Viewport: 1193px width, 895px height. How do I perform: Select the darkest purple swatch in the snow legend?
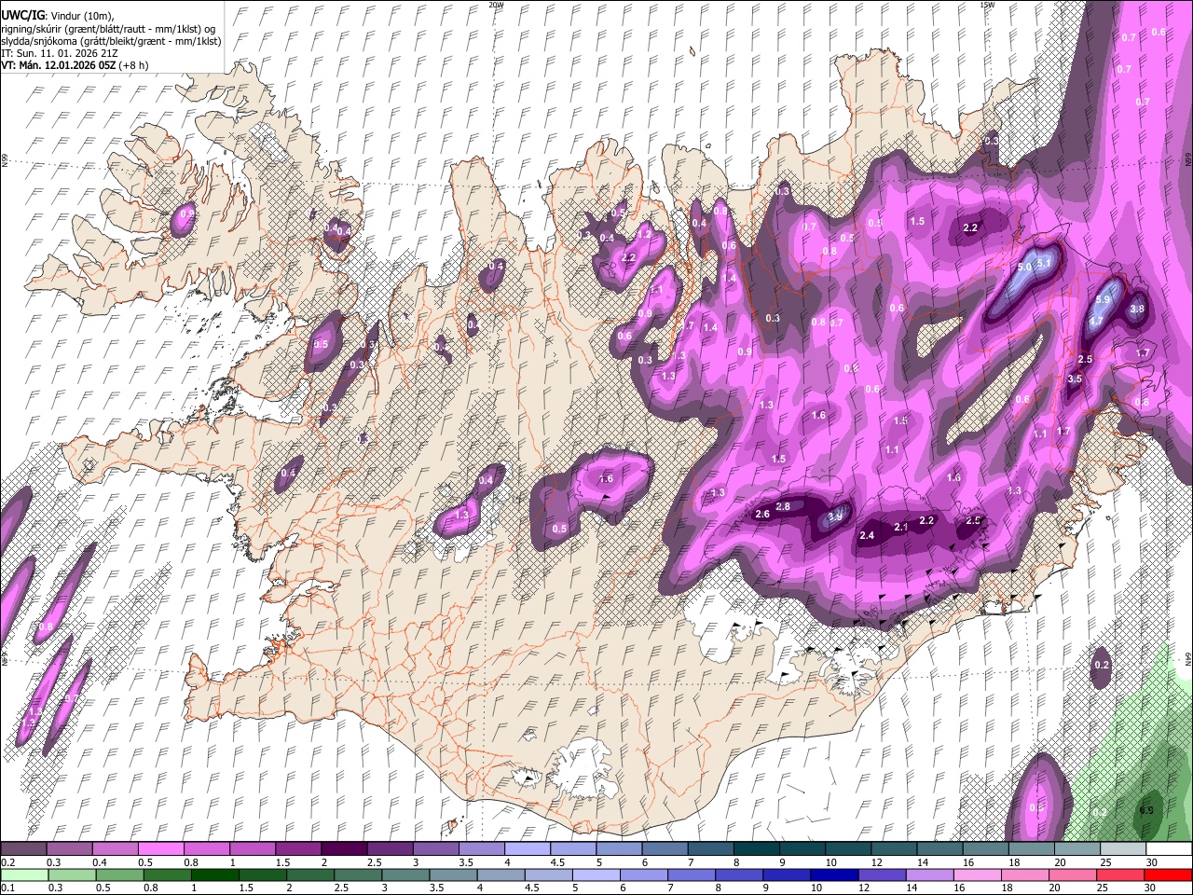click(343, 848)
